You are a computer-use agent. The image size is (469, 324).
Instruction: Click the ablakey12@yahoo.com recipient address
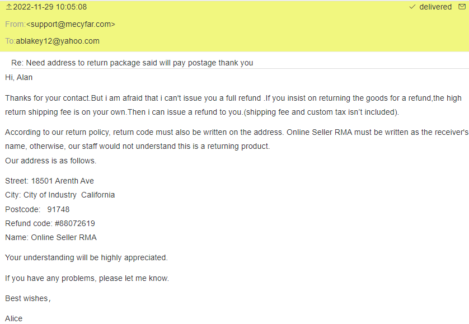(58, 41)
